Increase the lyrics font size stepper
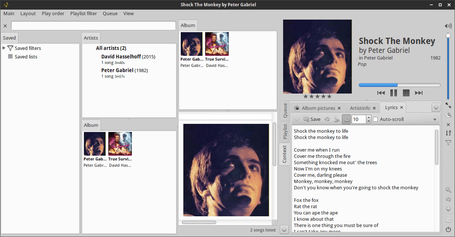Image resolution: width=455 pixels, height=237 pixels. (x=369, y=117)
